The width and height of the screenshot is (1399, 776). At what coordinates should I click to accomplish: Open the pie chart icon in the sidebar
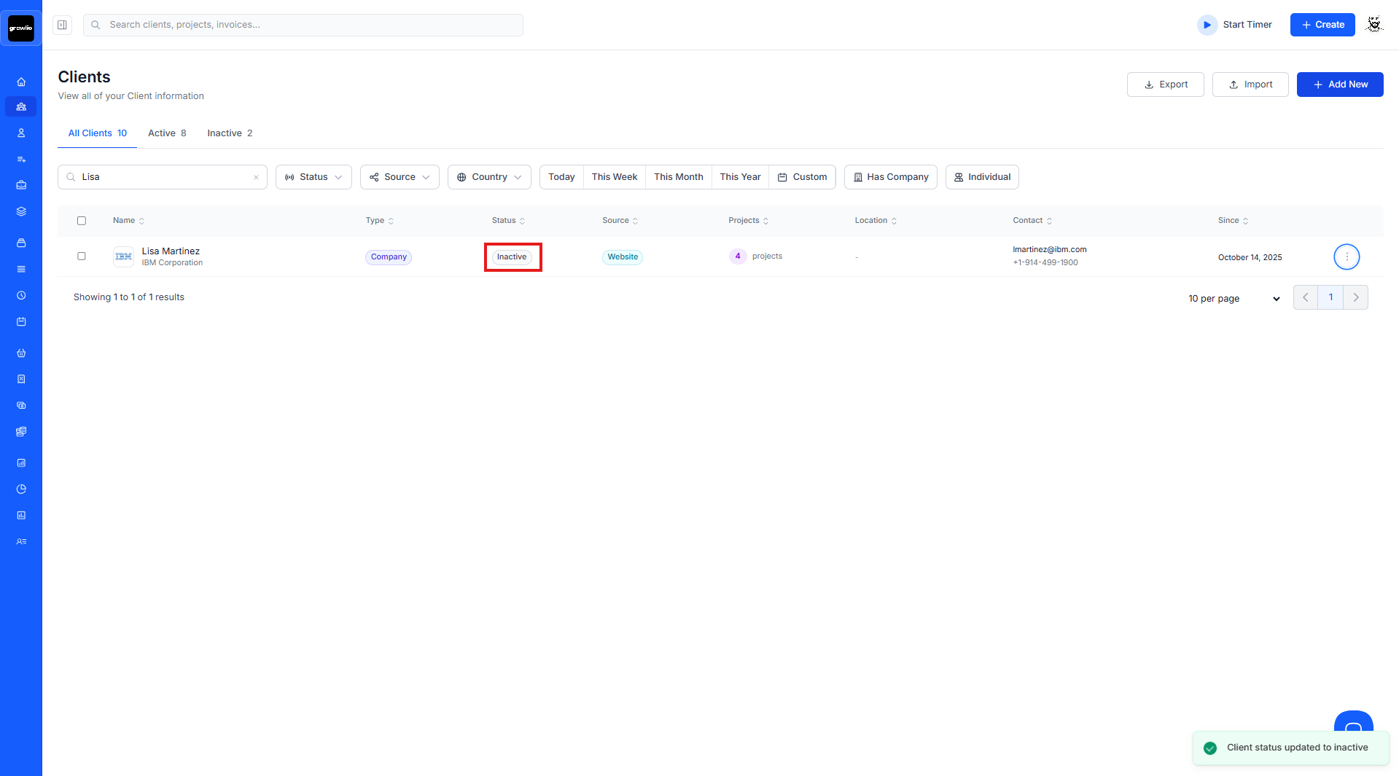click(x=21, y=489)
